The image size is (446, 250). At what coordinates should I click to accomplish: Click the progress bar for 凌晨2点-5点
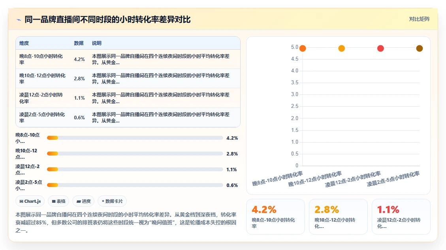[x=135, y=185]
